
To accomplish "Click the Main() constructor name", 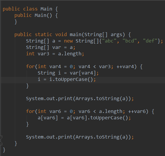I will (41, 15).
